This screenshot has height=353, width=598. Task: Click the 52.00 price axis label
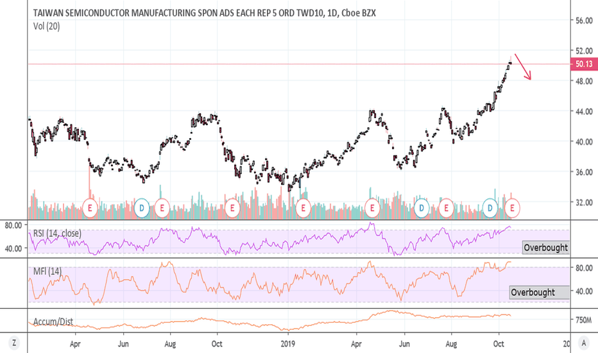point(584,51)
